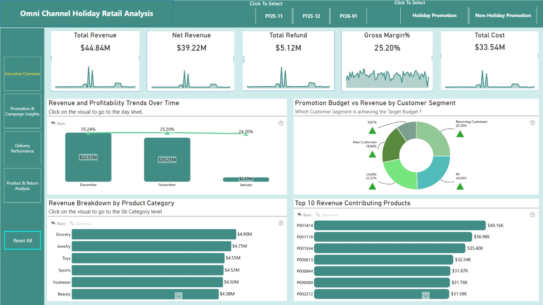Expand more products below the P002272 bar
The height and width of the screenshot is (305, 543).
pos(426,296)
